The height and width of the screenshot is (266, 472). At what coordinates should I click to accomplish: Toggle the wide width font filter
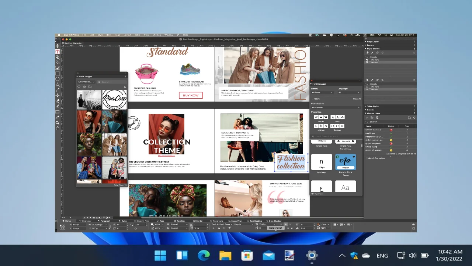pos(342,117)
